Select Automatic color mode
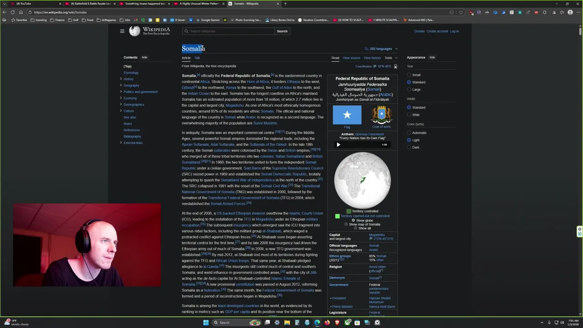 pos(409,133)
